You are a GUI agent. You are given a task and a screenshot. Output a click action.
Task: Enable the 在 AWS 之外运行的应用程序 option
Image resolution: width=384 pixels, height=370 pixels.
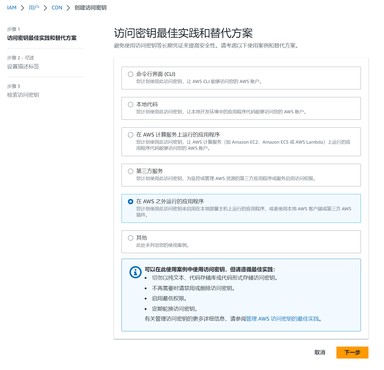pyautogui.click(x=130, y=201)
